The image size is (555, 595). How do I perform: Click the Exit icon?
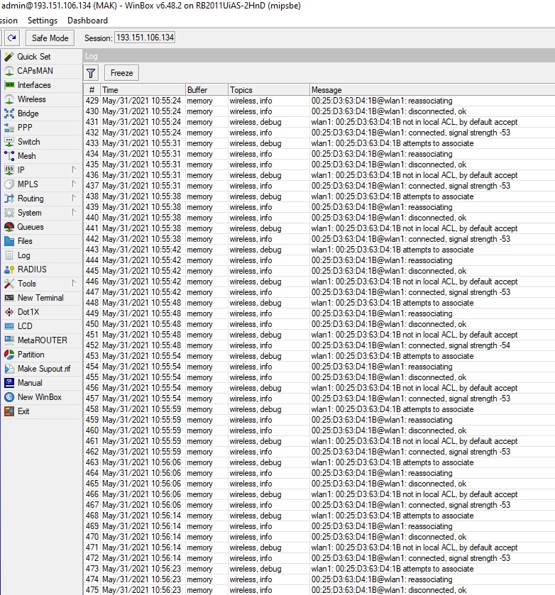[x=9, y=411]
